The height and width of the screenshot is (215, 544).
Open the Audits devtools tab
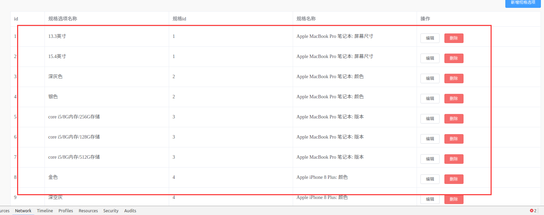130,211
